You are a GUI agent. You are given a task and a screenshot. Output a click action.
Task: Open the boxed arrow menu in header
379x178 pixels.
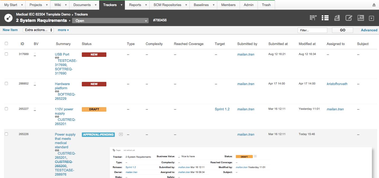tap(372, 18)
